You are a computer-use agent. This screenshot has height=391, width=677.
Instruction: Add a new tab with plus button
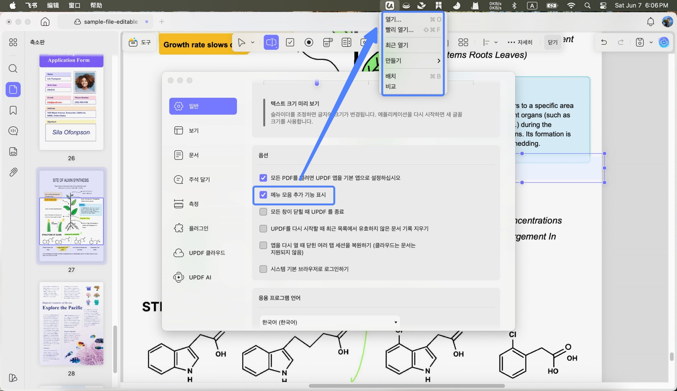162,22
